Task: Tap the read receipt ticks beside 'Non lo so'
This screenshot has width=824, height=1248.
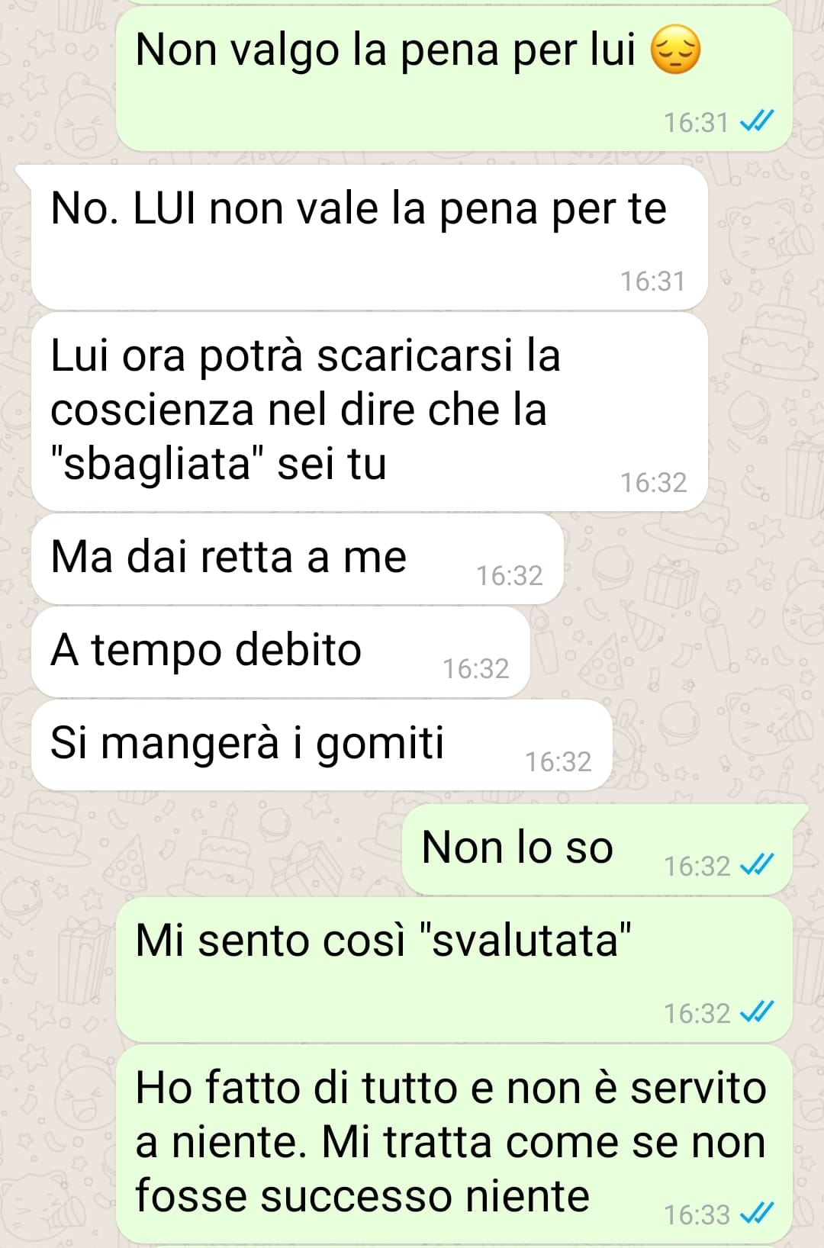Action: [x=758, y=865]
